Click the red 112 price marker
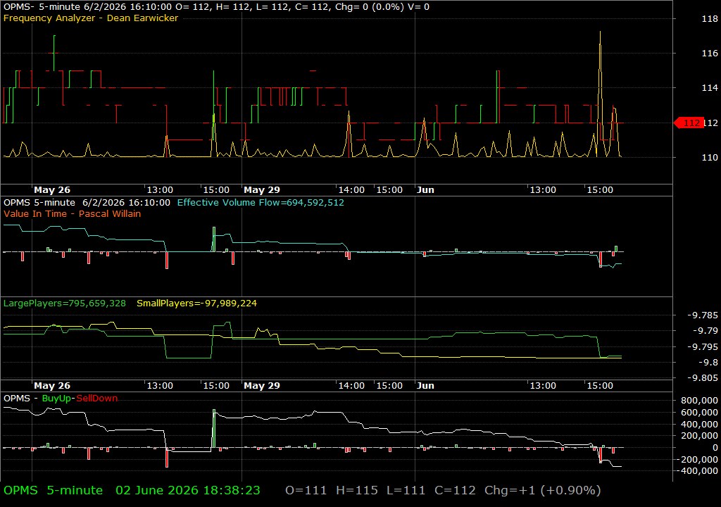The width and height of the screenshot is (721, 507). point(689,123)
